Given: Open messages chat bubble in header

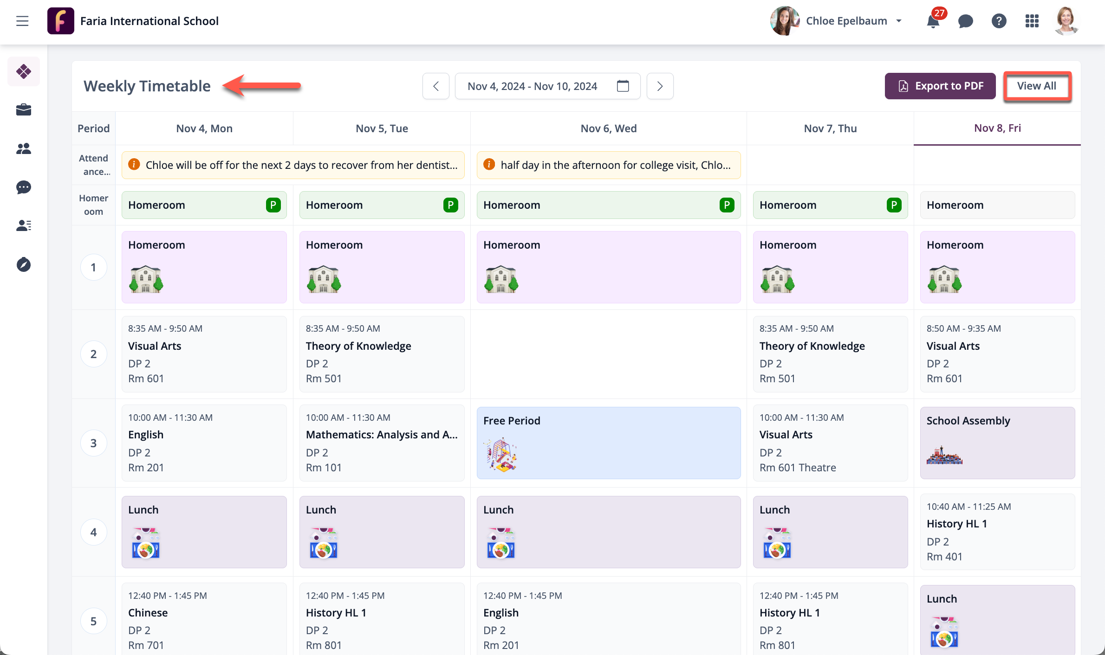Looking at the screenshot, I should (x=966, y=21).
